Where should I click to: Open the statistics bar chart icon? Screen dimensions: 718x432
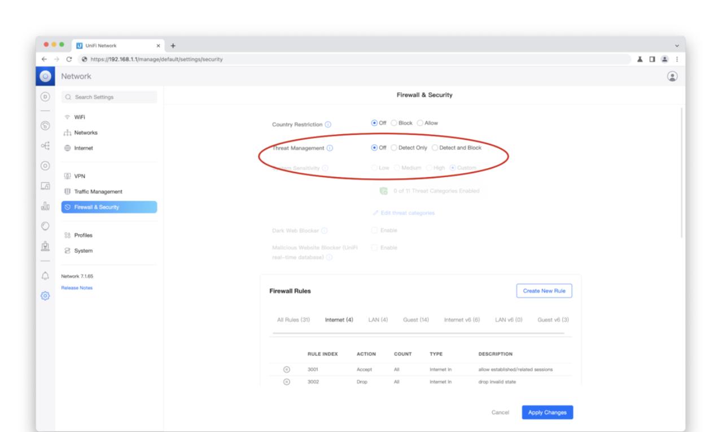coord(45,207)
